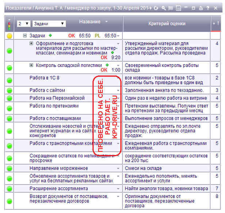
Task: Select Расширение ассортимента task
Action: point(59,189)
